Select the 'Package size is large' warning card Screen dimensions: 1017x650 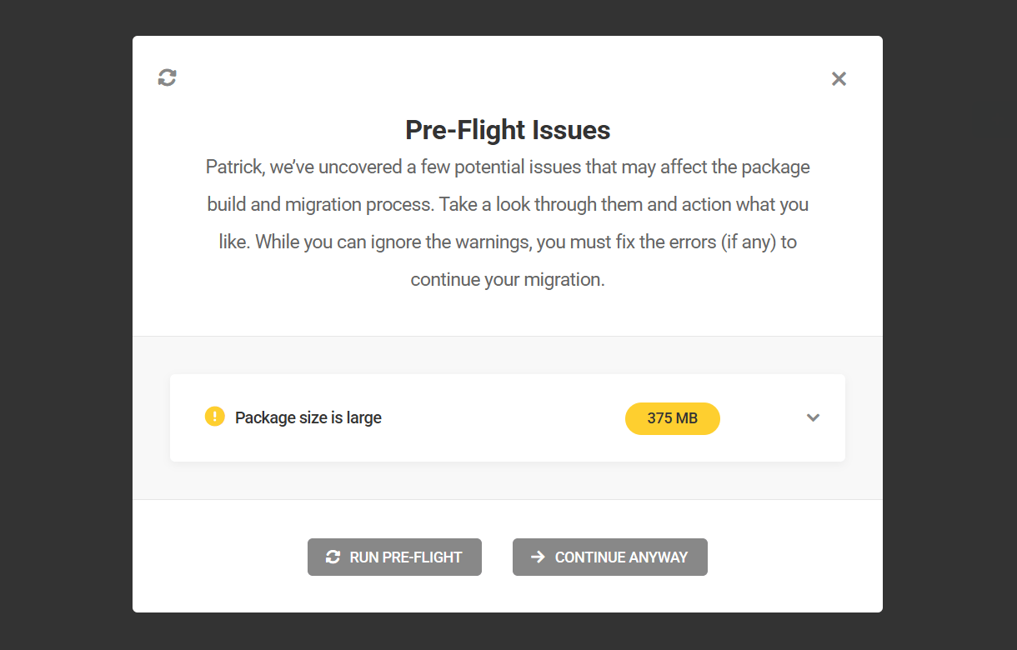pyautogui.click(x=508, y=417)
